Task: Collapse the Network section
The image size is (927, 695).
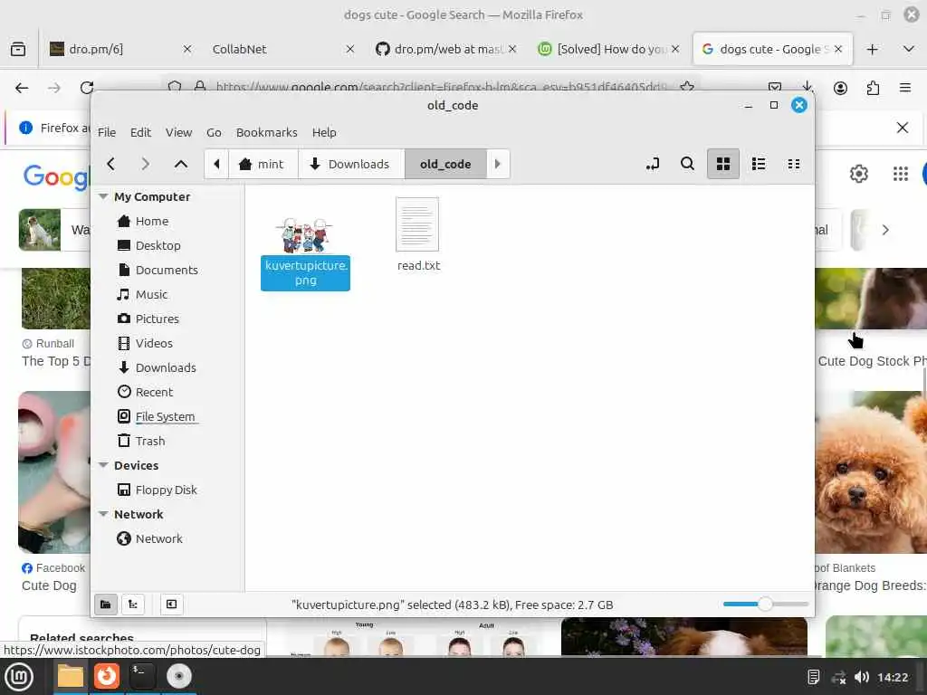Action: 103,514
